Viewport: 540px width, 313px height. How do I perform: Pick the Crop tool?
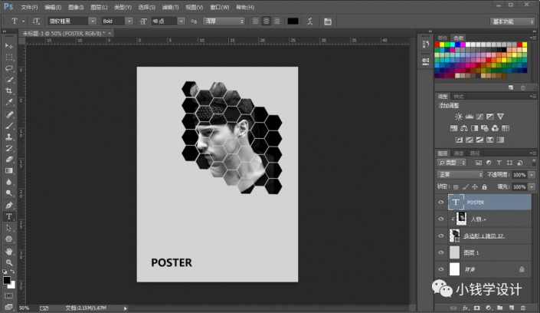(9, 91)
